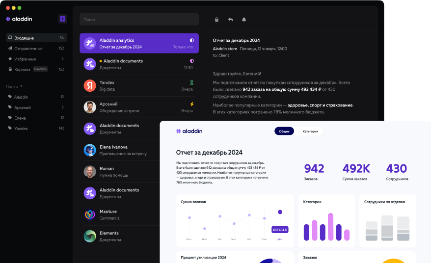Click the tallest pink bar in Категории

tap(331, 227)
